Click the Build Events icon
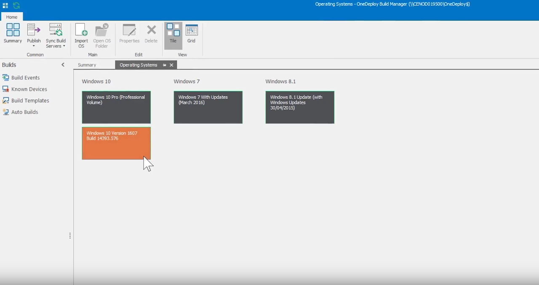539x285 pixels. click(x=5, y=78)
